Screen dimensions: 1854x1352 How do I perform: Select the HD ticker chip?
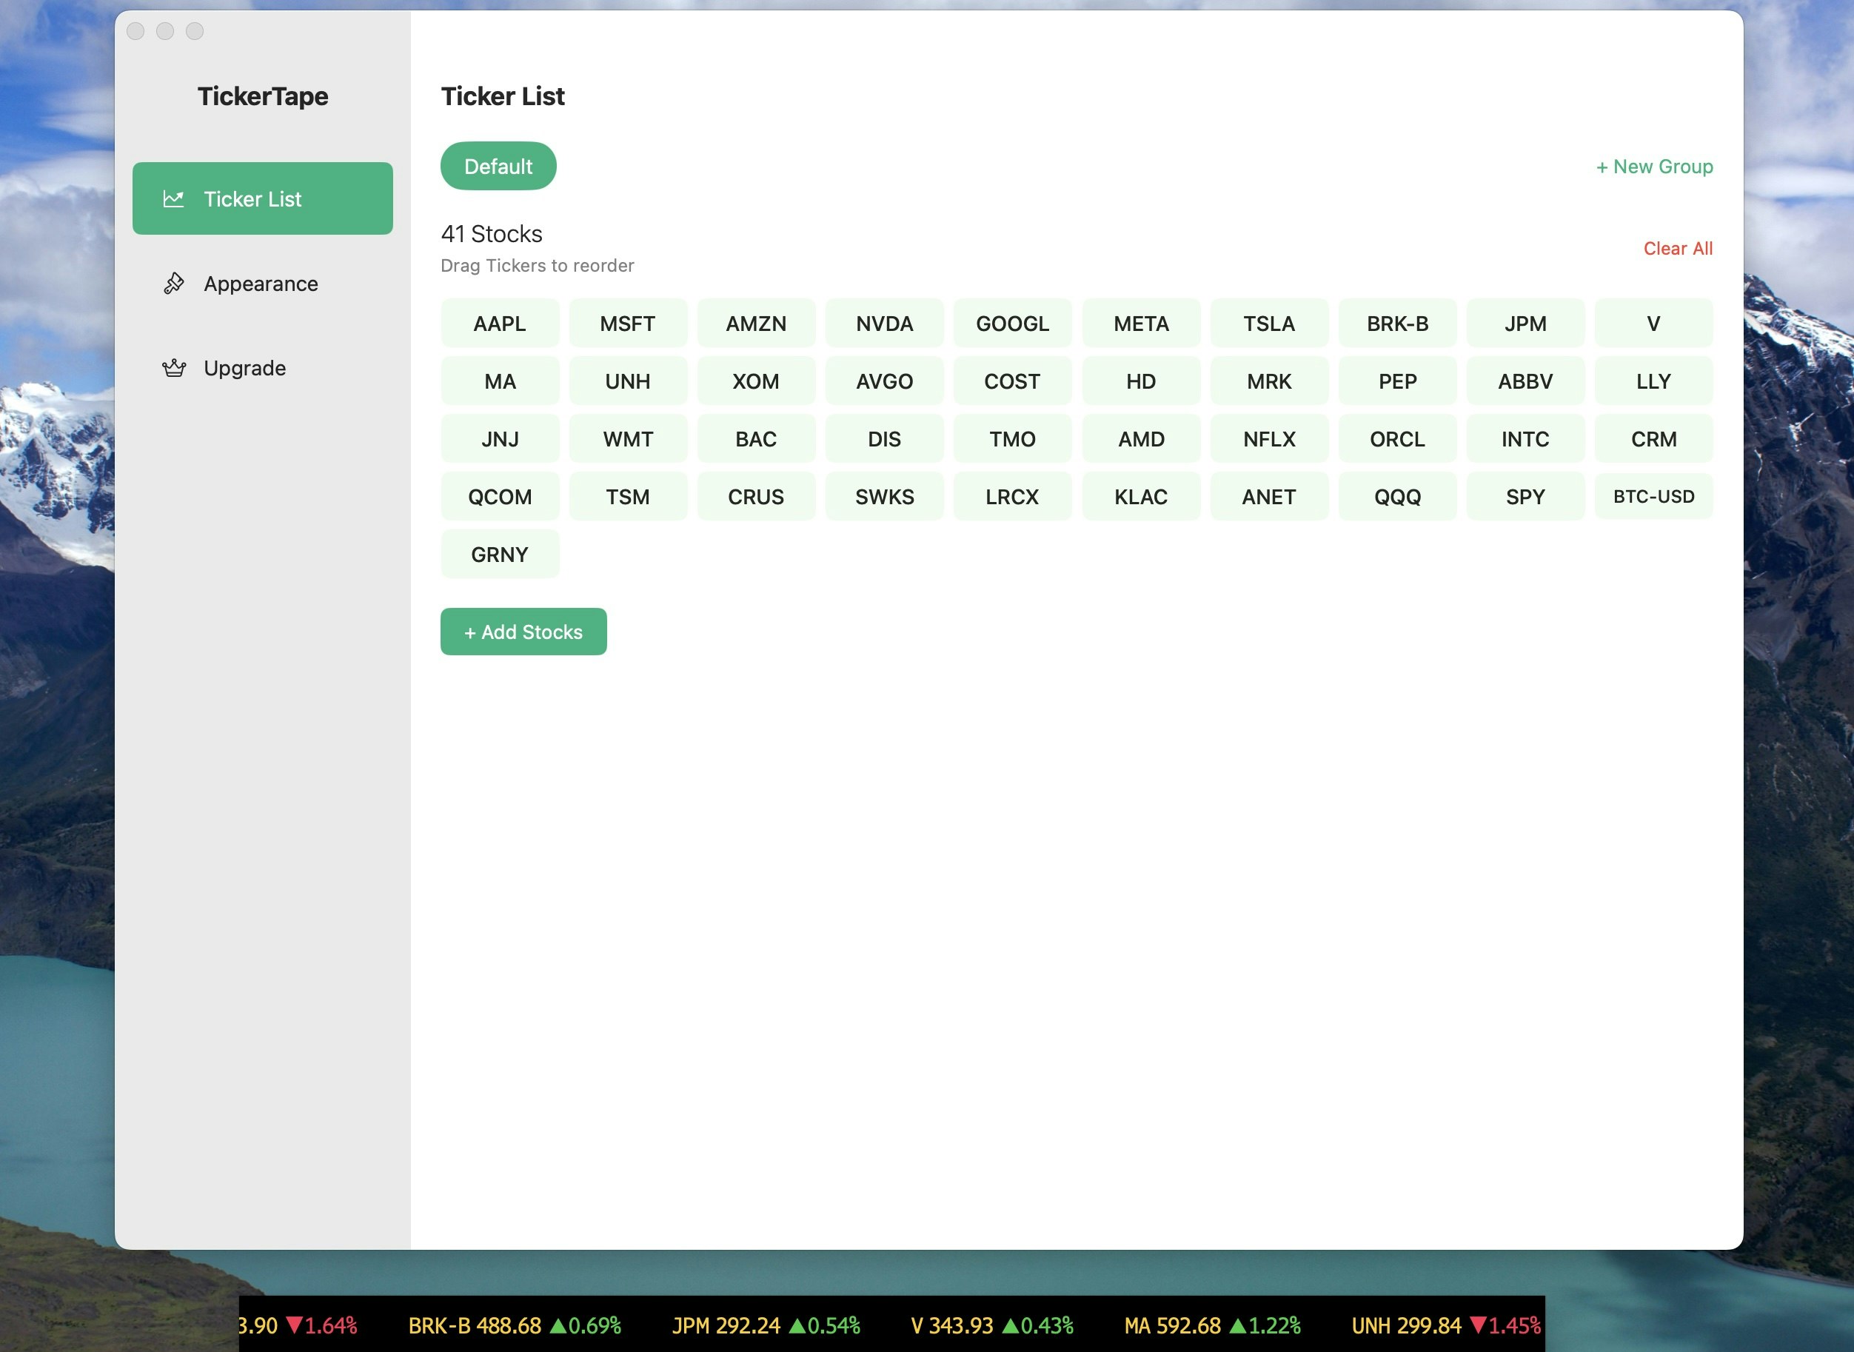pyautogui.click(x=1142, y=381)
